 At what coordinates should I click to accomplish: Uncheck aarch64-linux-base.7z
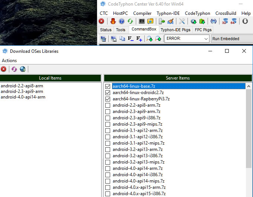click(108, 86)
